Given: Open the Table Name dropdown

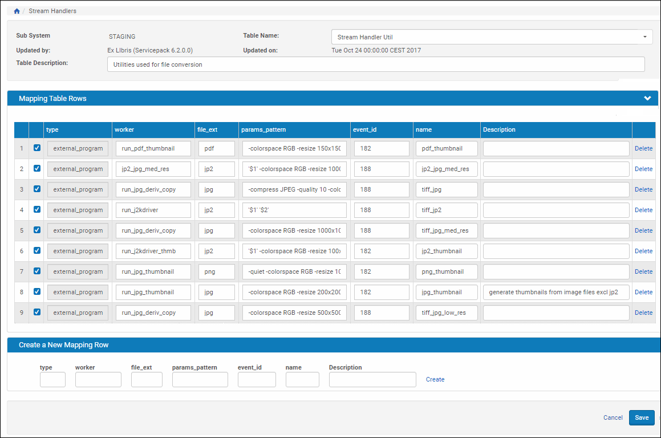Looking at the screenshot, I should click(644, 37).
